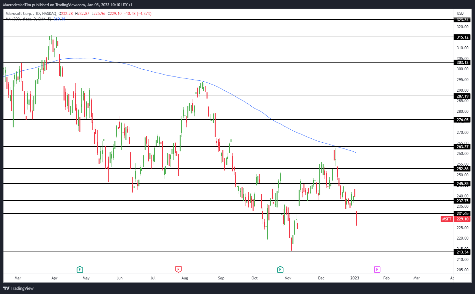The width and height of the screenshot is (475, 294).
Task: Click the −10.48 (−4.37%) change value
Action: pyautogui.click(x=138, y=14)
